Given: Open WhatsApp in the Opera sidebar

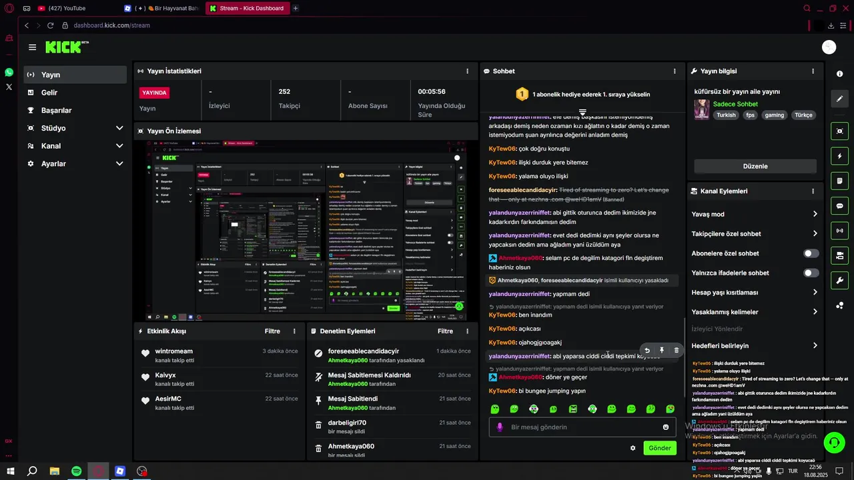Looking at the screenshot, I should 9,72.
